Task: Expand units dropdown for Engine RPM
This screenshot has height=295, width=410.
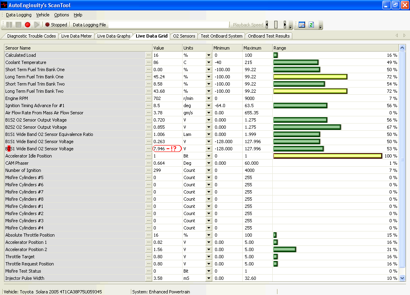Action: click(x=209, y=98)
